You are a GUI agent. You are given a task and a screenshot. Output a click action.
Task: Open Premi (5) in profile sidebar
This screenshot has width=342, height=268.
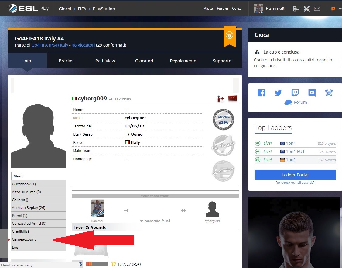tap(38, 216)
